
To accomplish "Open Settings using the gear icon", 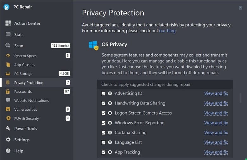I will pos(8,139).
